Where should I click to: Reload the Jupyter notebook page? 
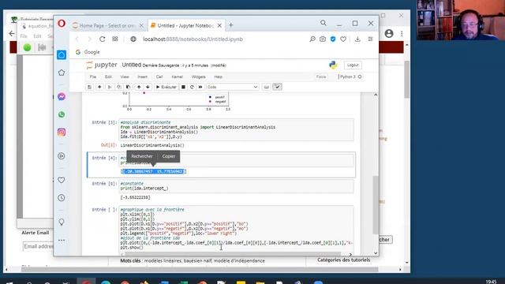[102, 39]
